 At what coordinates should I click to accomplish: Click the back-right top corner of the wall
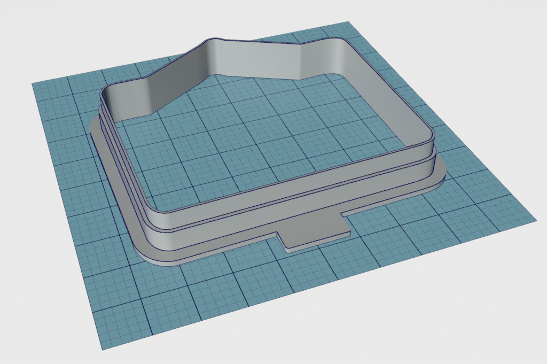coord(342,42)
